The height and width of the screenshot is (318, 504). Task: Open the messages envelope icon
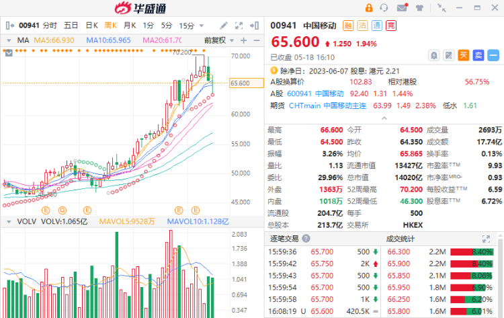(402, 7)
